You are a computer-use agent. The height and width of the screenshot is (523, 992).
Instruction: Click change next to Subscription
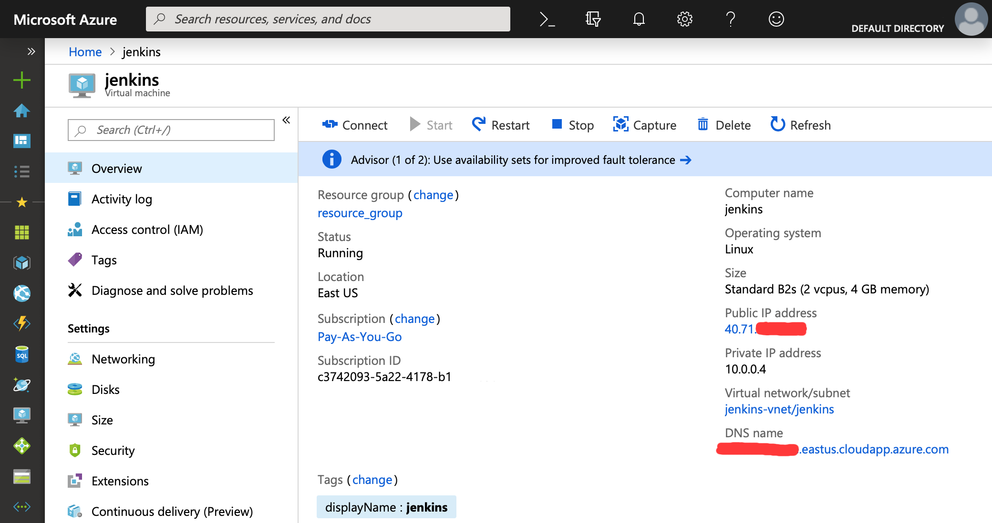414,319
